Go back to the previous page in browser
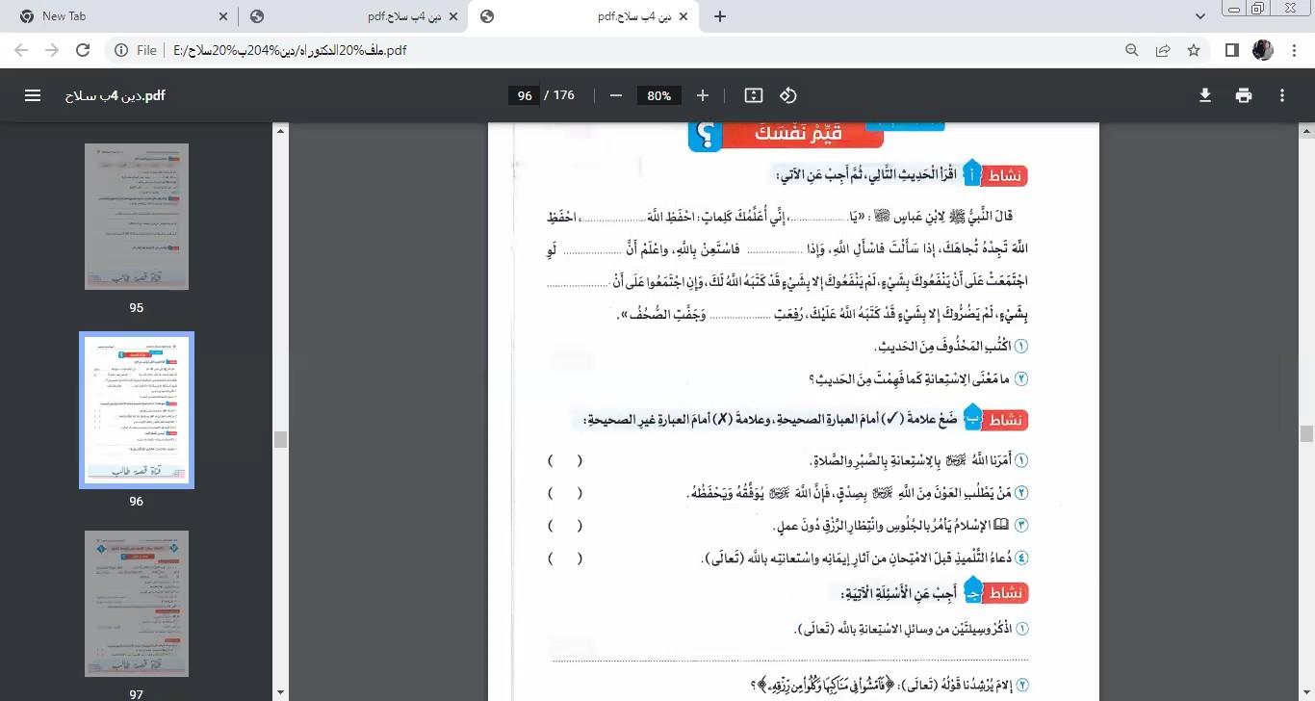The height and width of the screenshot is (701, 1315). coord(21,50)
